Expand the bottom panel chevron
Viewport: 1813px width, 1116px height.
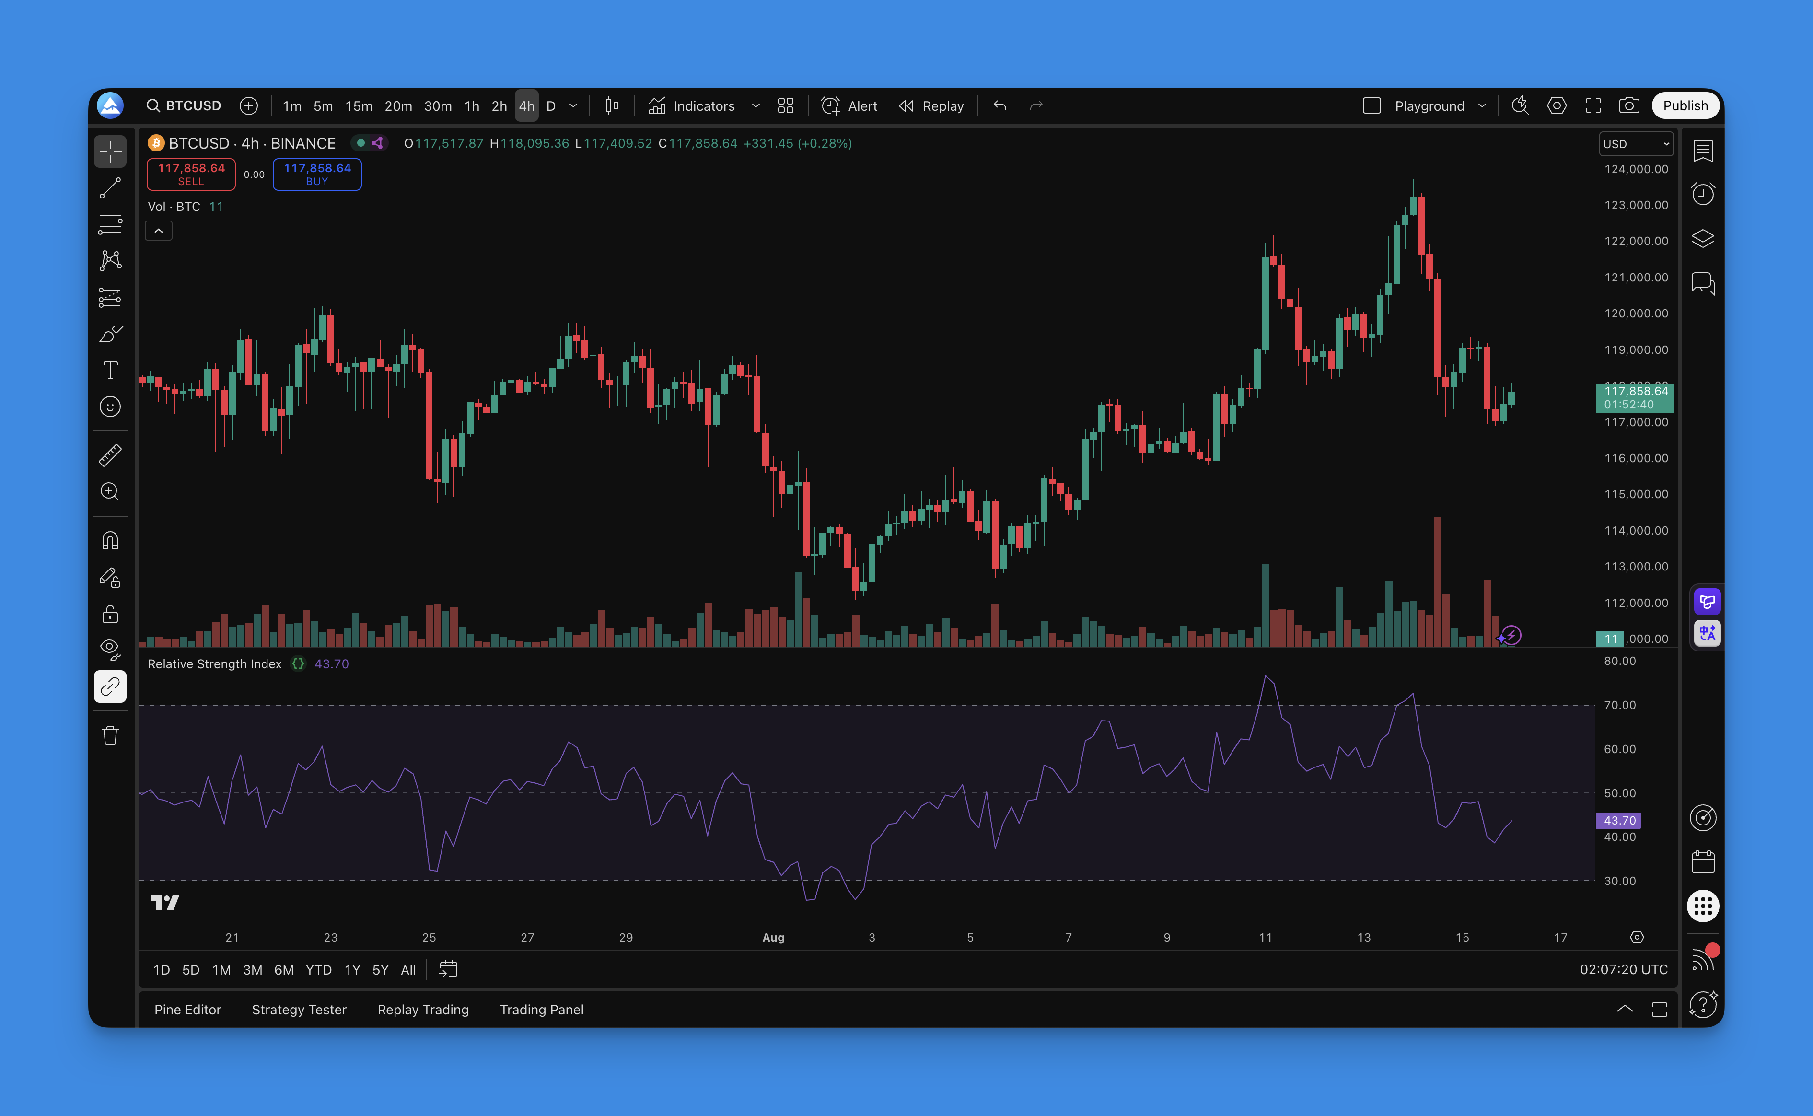pyautogui.click(x=1625, y=1009)
